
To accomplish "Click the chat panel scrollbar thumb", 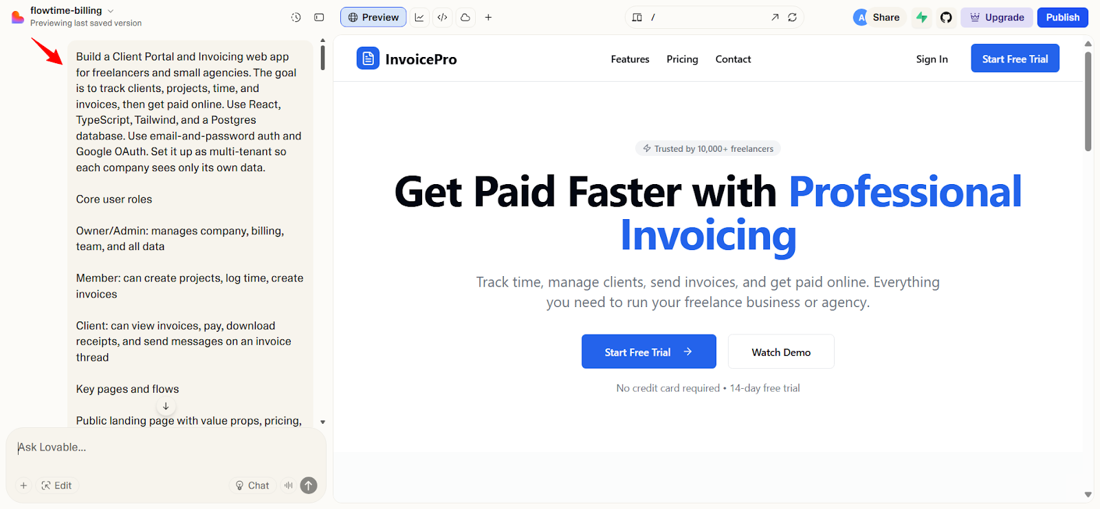I will [322, 57].
